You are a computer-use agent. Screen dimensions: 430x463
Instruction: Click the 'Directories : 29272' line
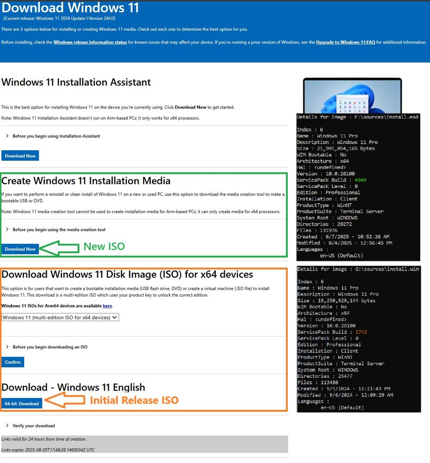[324, 224]
